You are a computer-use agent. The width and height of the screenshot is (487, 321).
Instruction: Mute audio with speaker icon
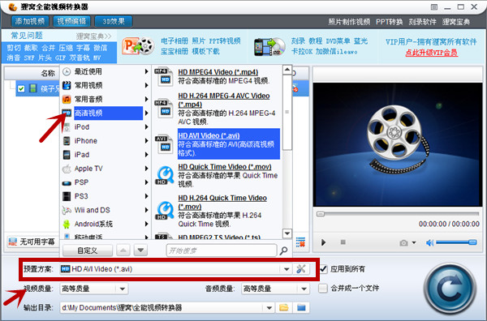click(429, 242)
